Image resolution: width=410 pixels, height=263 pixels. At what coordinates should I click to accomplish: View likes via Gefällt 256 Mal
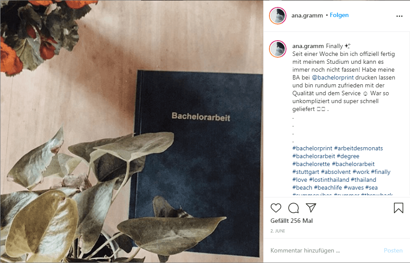tap(292, 221)
